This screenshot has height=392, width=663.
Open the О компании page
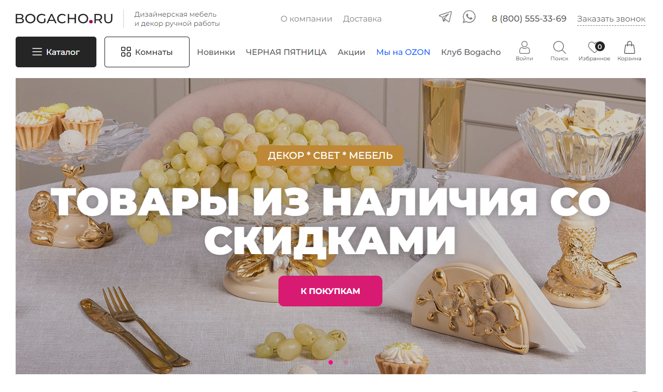pos(306,19)
